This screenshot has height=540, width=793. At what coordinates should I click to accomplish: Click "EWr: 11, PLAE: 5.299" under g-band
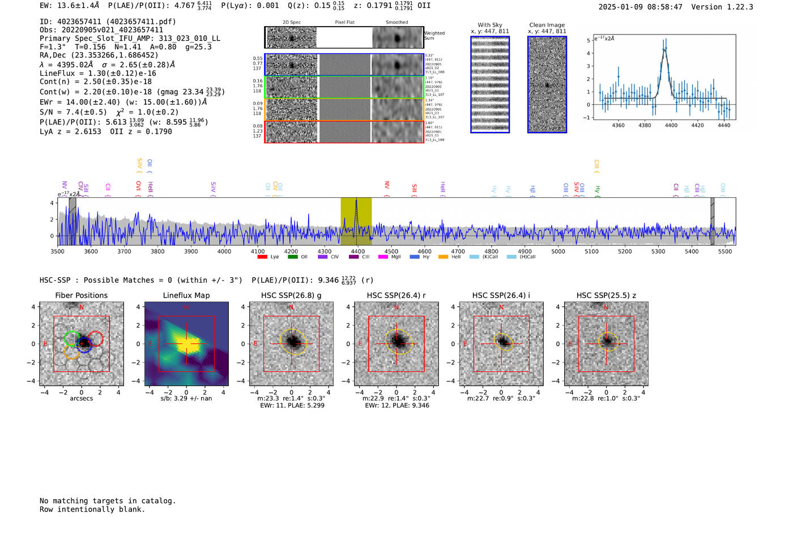click(292, 406)
